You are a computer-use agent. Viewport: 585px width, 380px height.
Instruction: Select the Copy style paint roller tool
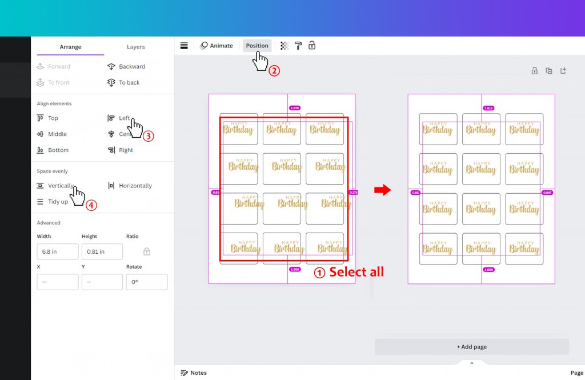point(298,45)
